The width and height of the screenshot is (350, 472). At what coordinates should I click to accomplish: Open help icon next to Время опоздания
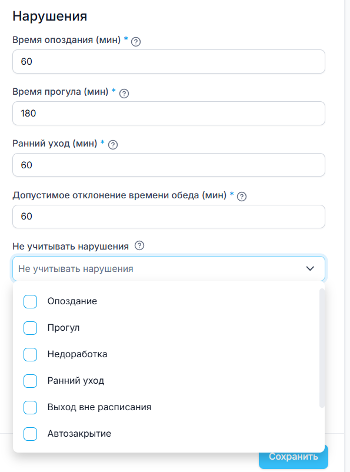pyautogui.click(x=136, y=42)
